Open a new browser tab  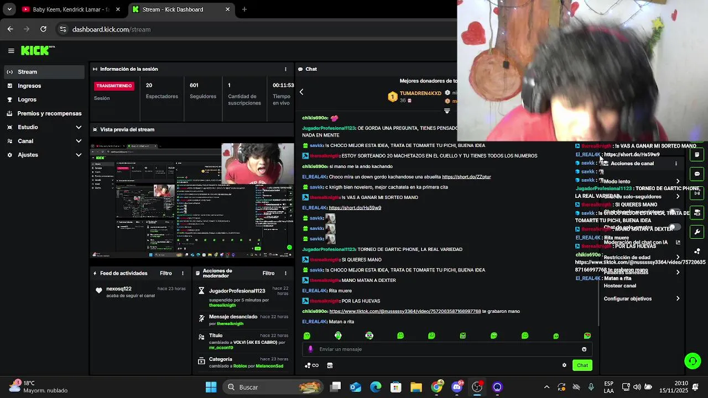click(244, 9)
